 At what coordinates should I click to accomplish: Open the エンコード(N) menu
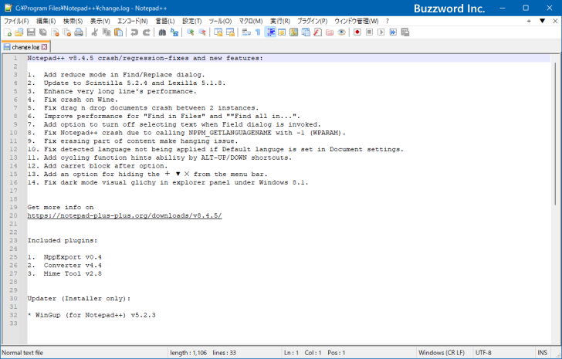pyautogui.click(x=133, y=21)
